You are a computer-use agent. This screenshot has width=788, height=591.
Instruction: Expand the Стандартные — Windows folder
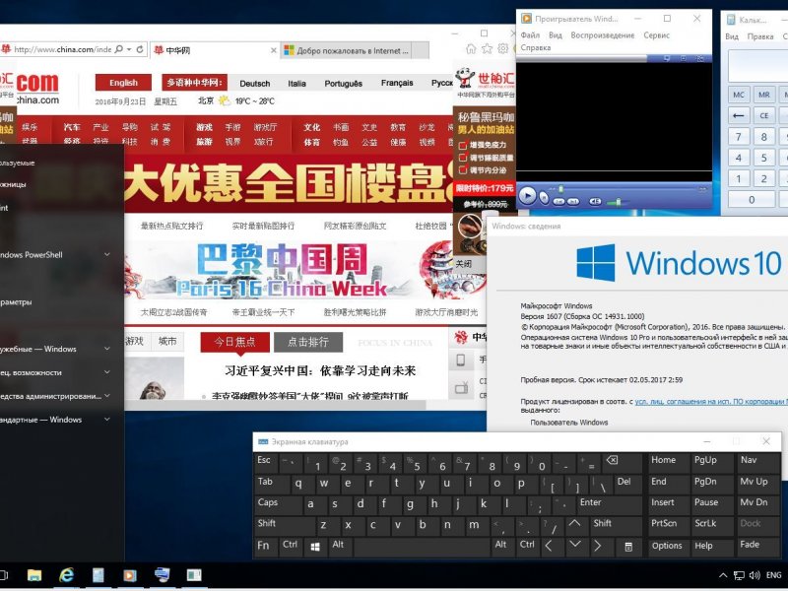coord(107,420)
